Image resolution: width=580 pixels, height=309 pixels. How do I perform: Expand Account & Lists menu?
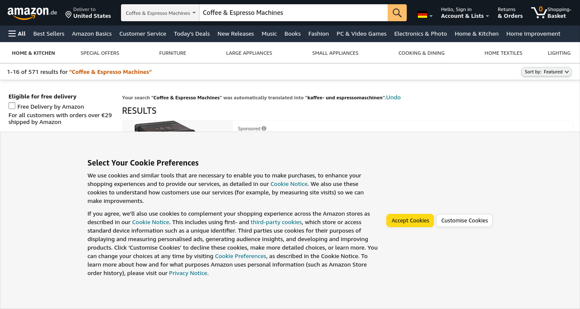(465, 13)
